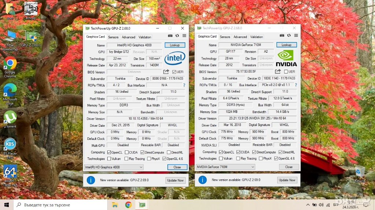This screenshot has width=375, height=210.
Task: Click the screenshot camera icon in Intel GPU-Z window
Action: pos(170,36)
